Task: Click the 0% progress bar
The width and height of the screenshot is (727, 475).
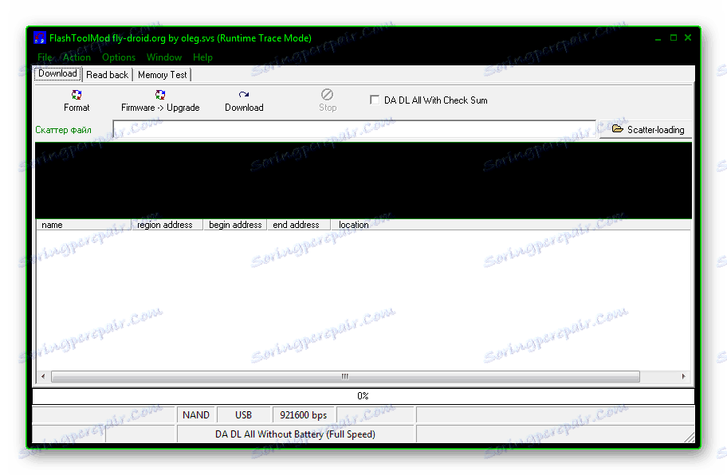Action: coord(361,395)
